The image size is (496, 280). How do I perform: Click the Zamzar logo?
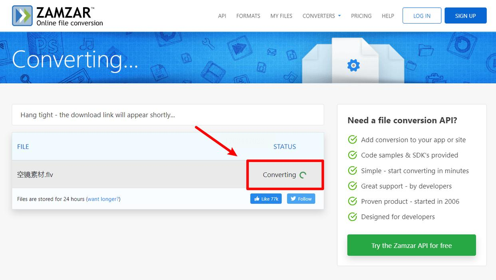tap(58, 16)
